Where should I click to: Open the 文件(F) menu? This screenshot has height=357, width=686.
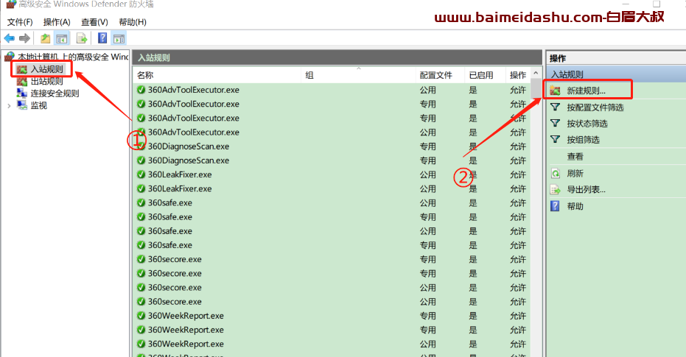click(20, 22)
